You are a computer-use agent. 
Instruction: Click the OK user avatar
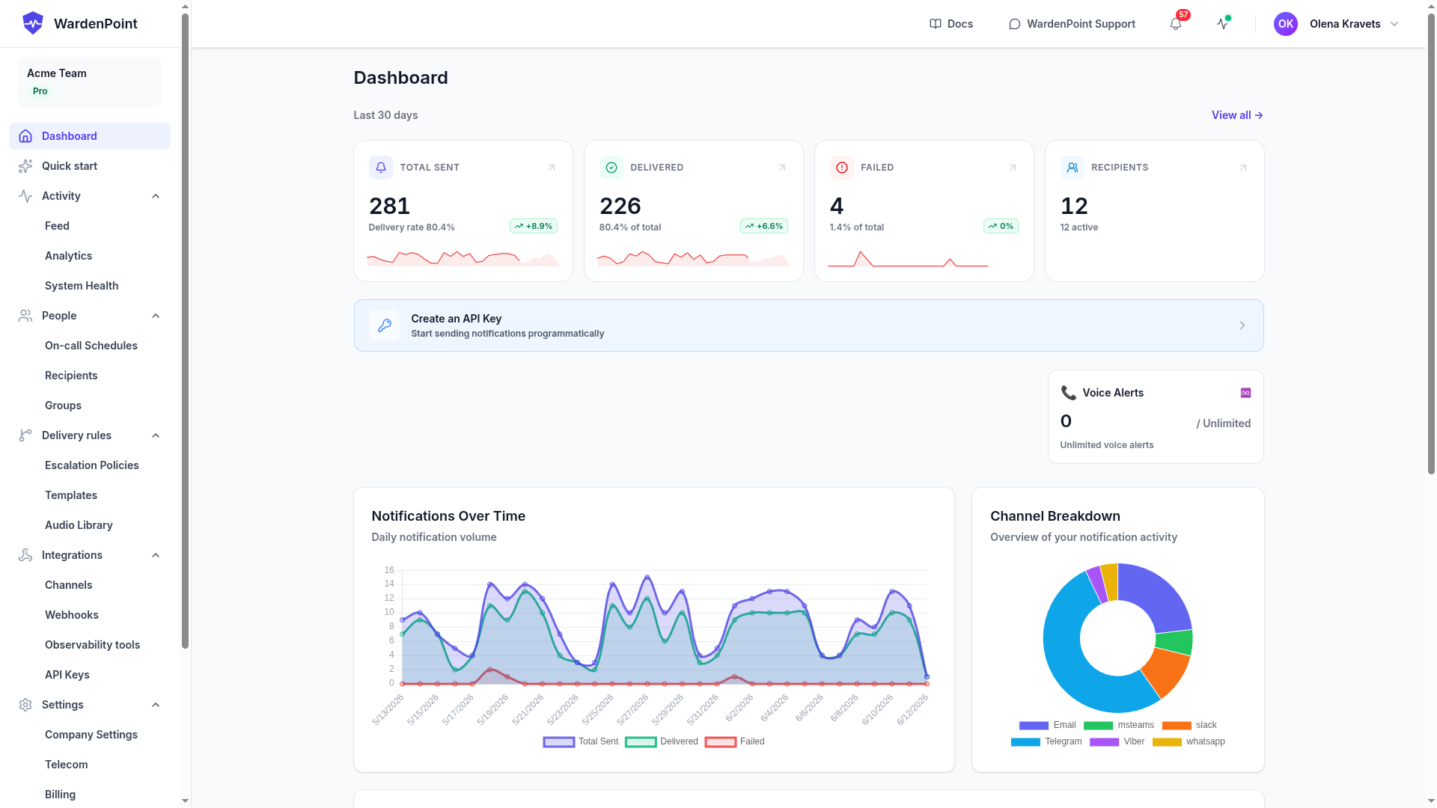1286,24
